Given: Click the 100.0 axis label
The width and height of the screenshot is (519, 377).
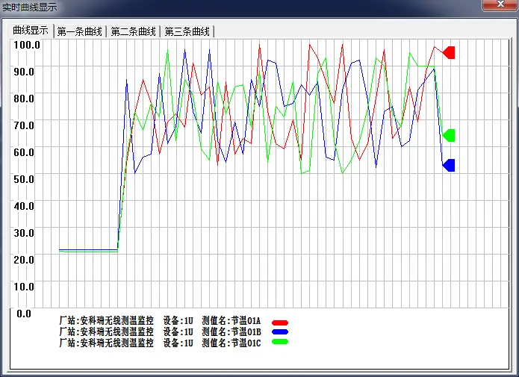Looking at the screenshot, I should click(x=26, y=45).
